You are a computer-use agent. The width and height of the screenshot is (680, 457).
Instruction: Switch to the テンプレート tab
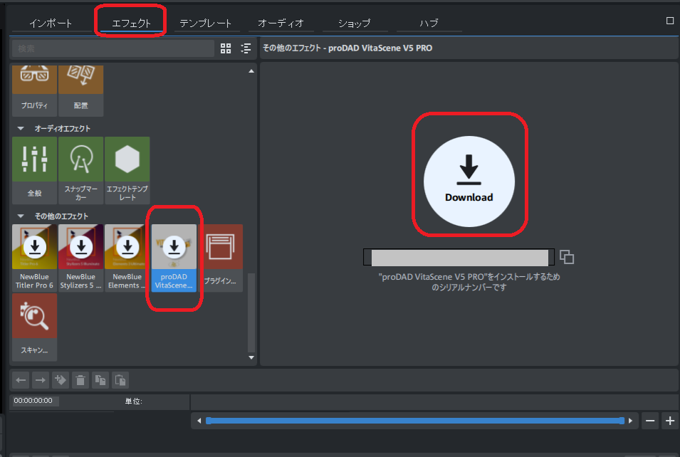[x=204, y=23]
